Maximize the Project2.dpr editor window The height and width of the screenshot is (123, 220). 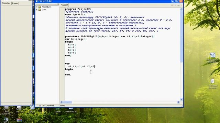pyautogui.click(x=177, y=1)
